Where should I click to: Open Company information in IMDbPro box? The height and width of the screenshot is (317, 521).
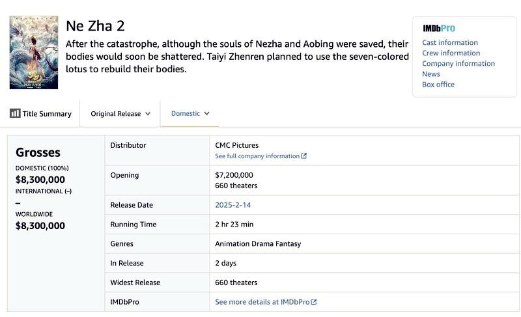[x=458, y=63]
